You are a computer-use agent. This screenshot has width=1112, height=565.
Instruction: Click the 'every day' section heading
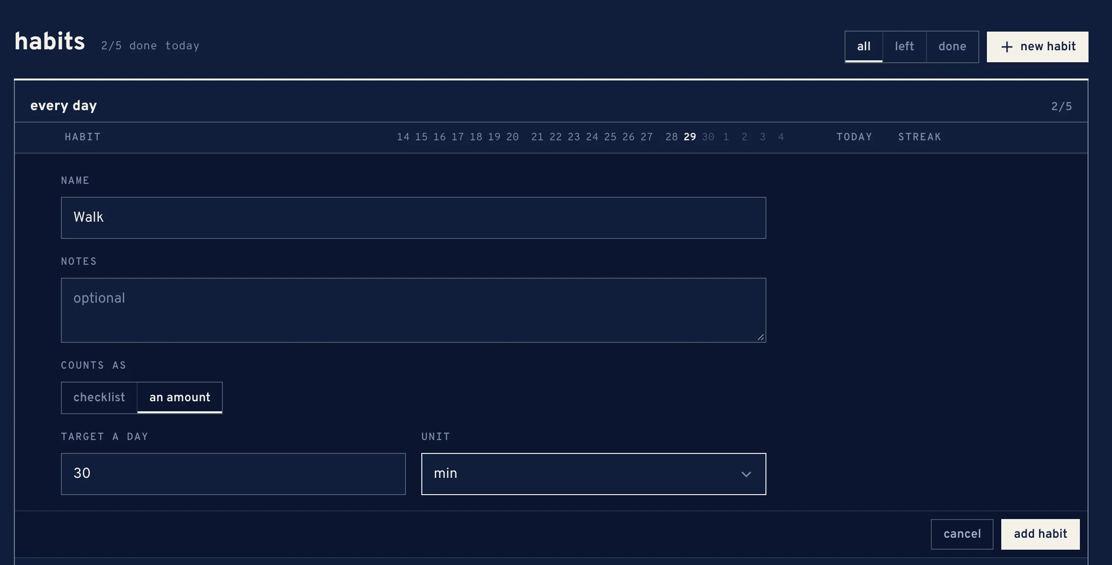coord(63,106)
